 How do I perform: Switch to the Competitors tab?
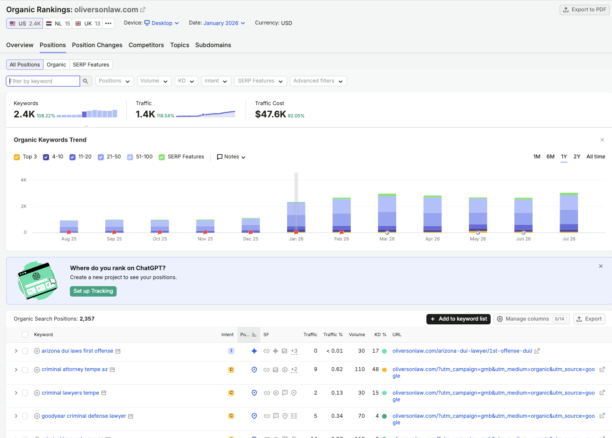(x=146, y=45)
